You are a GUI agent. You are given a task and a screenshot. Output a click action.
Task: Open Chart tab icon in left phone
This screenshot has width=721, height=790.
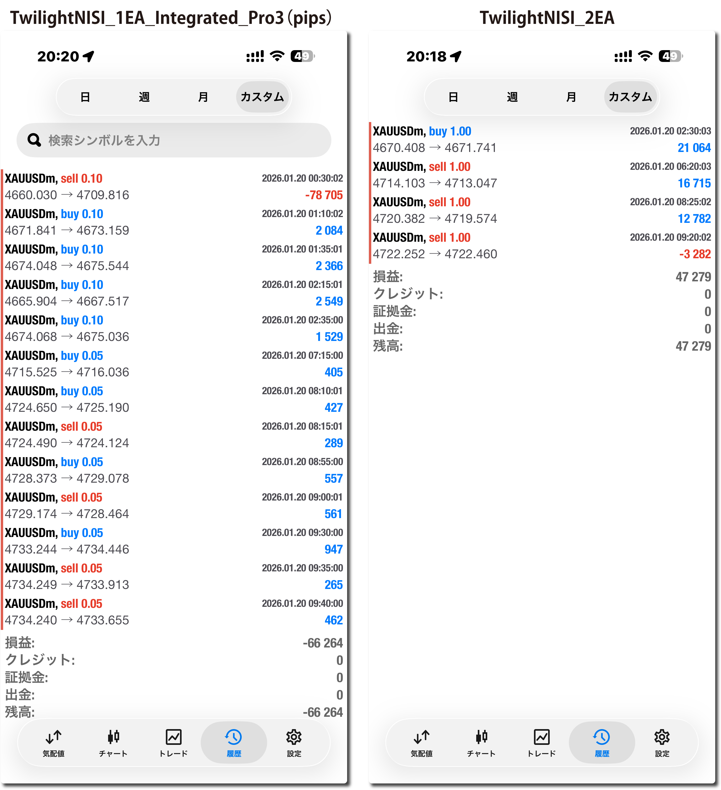click(x=114, y=737)
